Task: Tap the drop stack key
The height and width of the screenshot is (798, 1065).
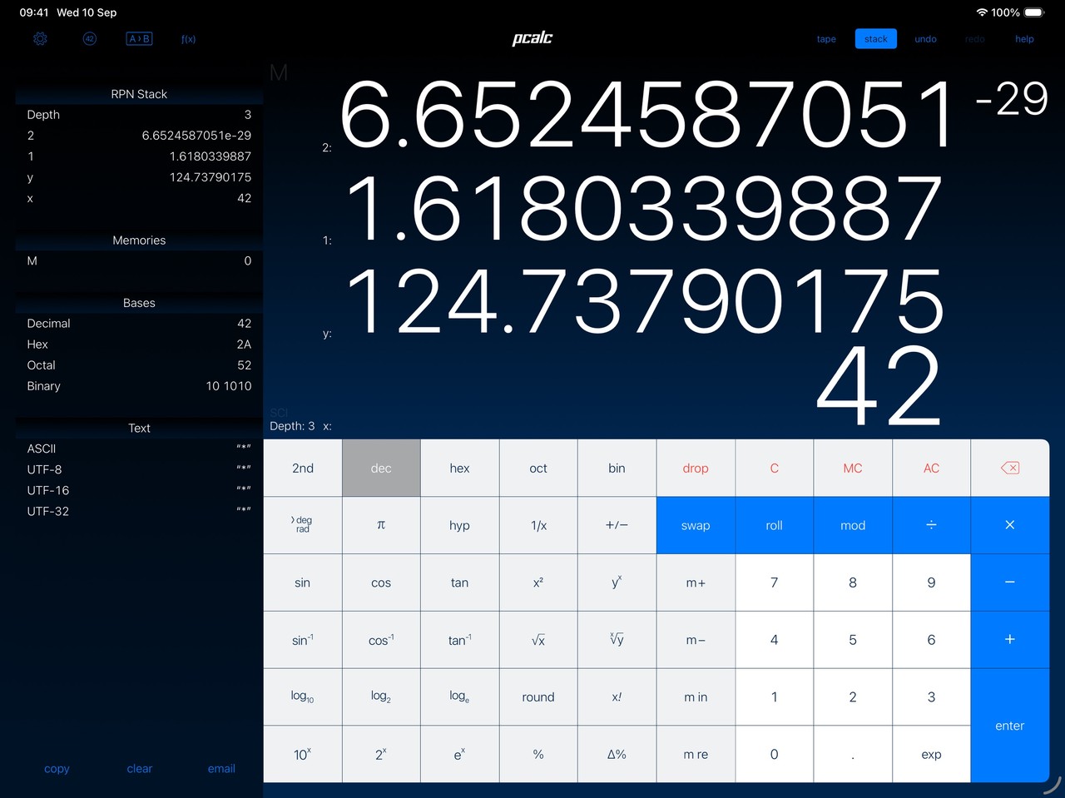Action: 696,468
